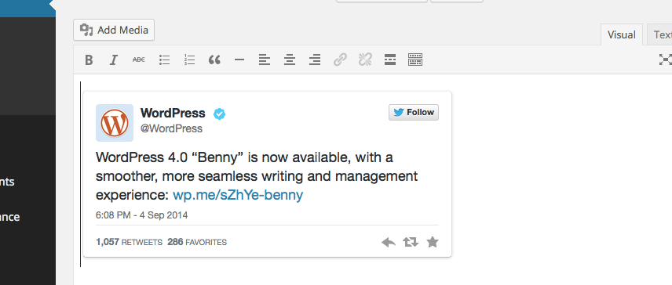Click the Add Media button
This screenshot has height=285, width=672.
(114, 30)
